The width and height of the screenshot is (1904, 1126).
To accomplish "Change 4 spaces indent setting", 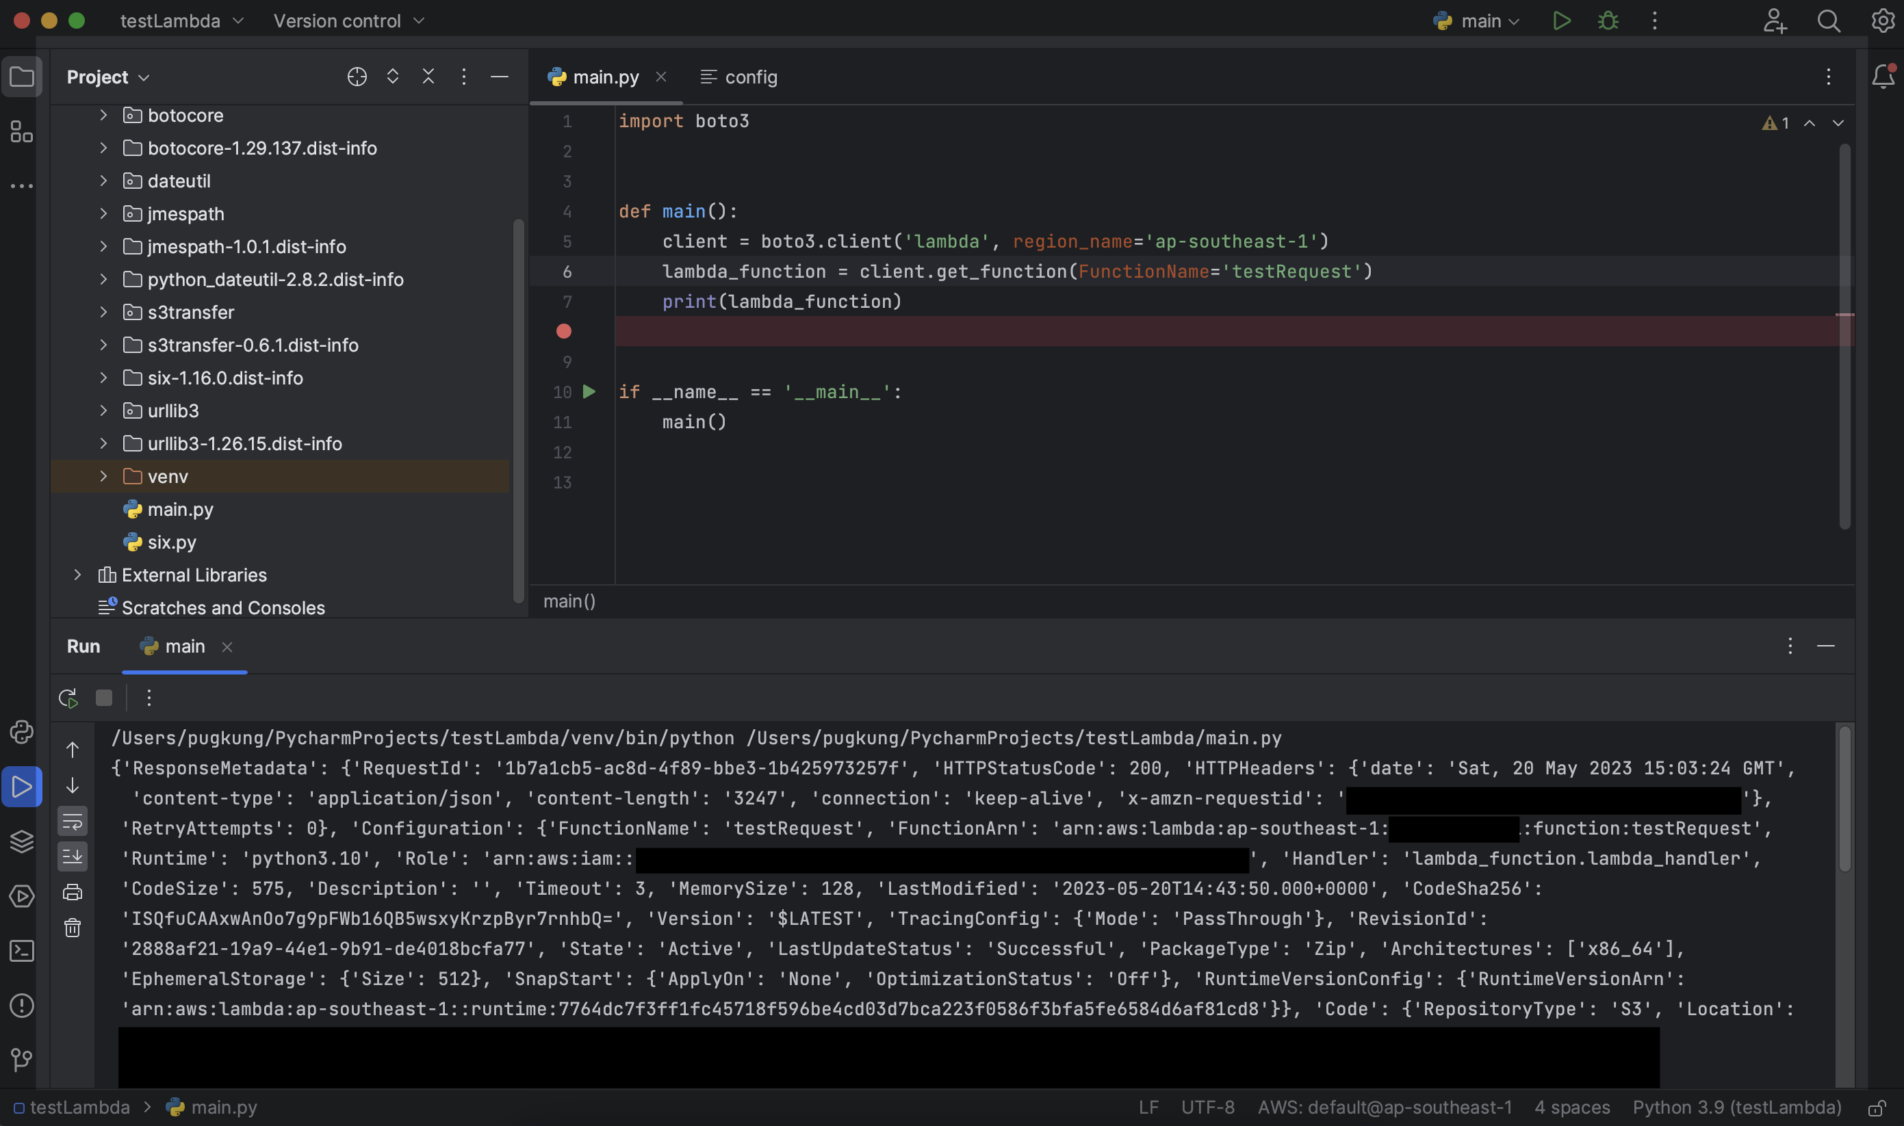I will (1571, 1107).
